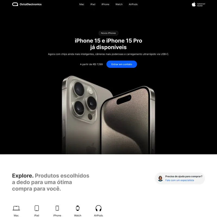Screen dimensions: 217x217
Task: Click the Apple Authorized Reseller logo
Action: click(x=198, y=4)
